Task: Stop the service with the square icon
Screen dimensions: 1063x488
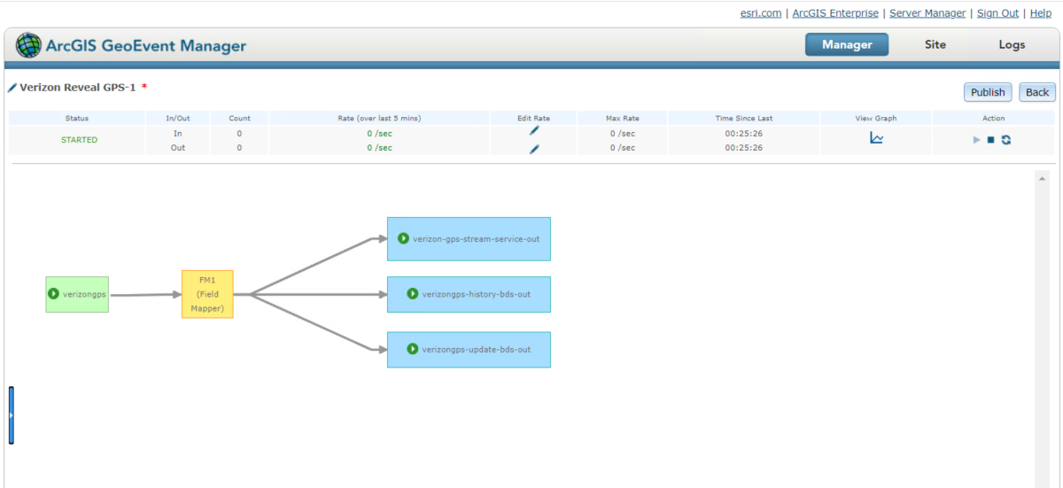Action: [x=990, y=140]
